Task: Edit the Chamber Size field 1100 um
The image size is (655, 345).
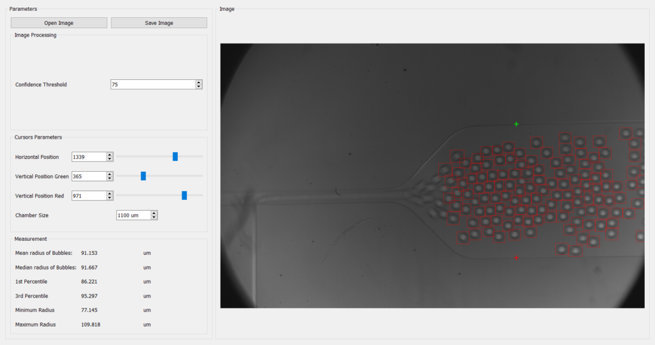Action: point(134,215)
